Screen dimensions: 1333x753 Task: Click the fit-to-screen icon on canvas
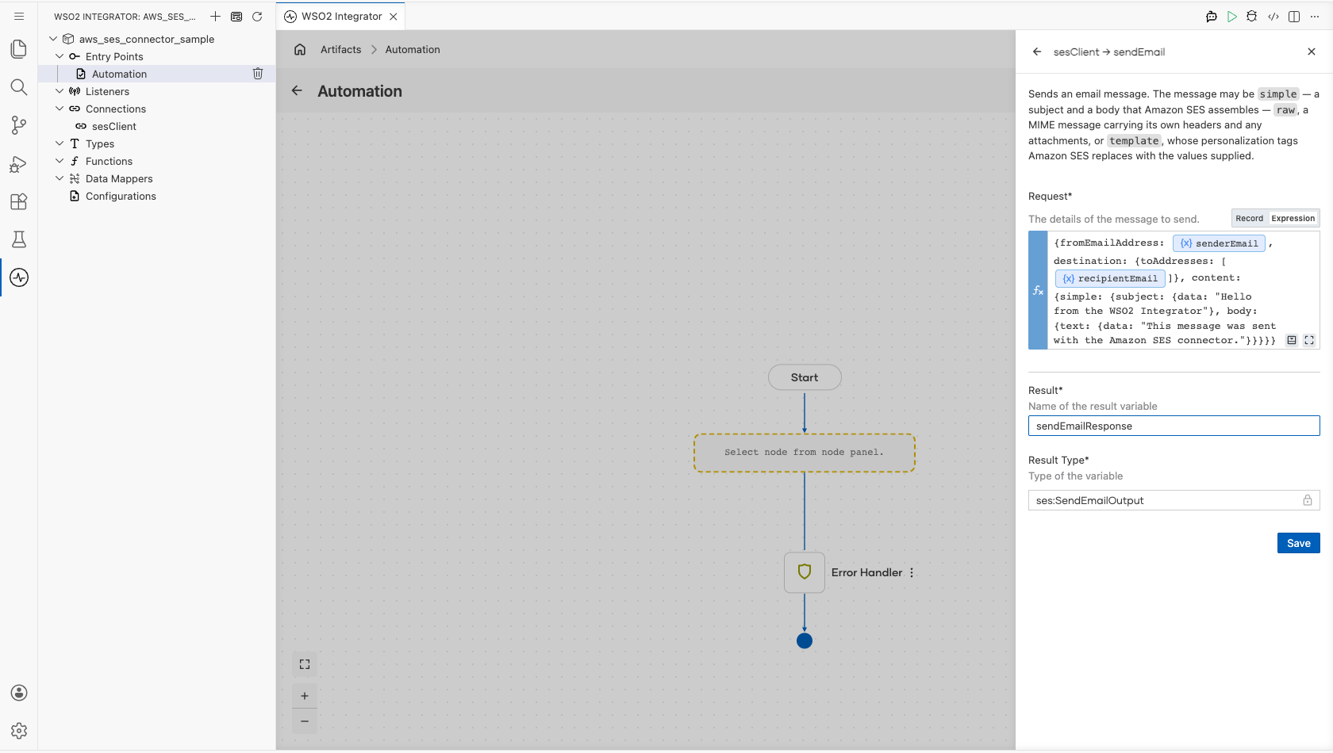click(305, 664)
